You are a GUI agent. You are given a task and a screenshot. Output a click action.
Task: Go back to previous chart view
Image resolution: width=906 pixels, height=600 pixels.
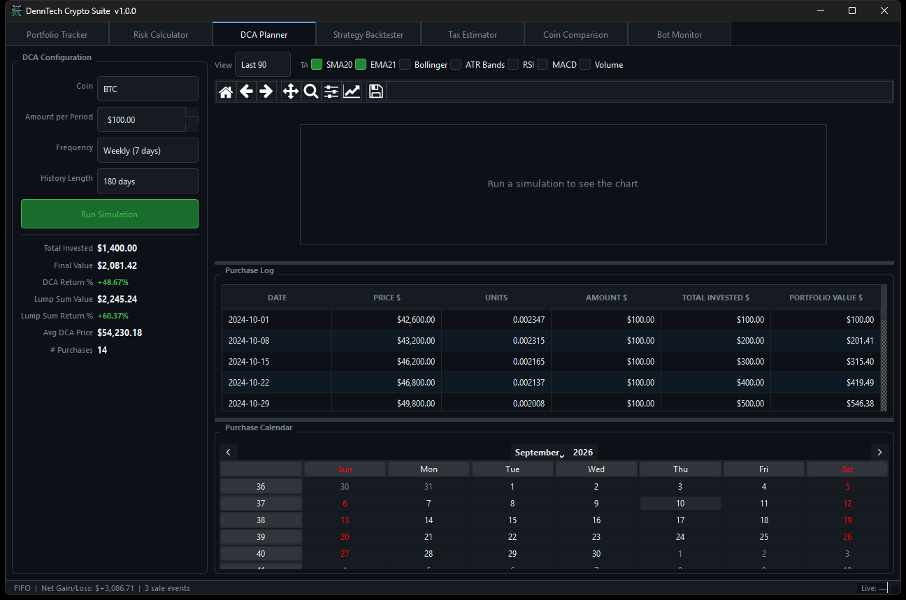(x=246, y=92)
